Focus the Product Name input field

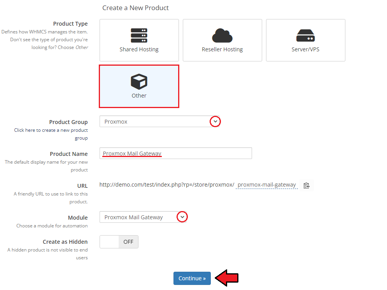[x=176, y=153]
